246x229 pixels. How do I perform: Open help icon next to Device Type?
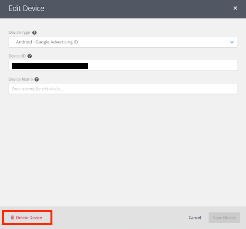(x=35, y=33)
